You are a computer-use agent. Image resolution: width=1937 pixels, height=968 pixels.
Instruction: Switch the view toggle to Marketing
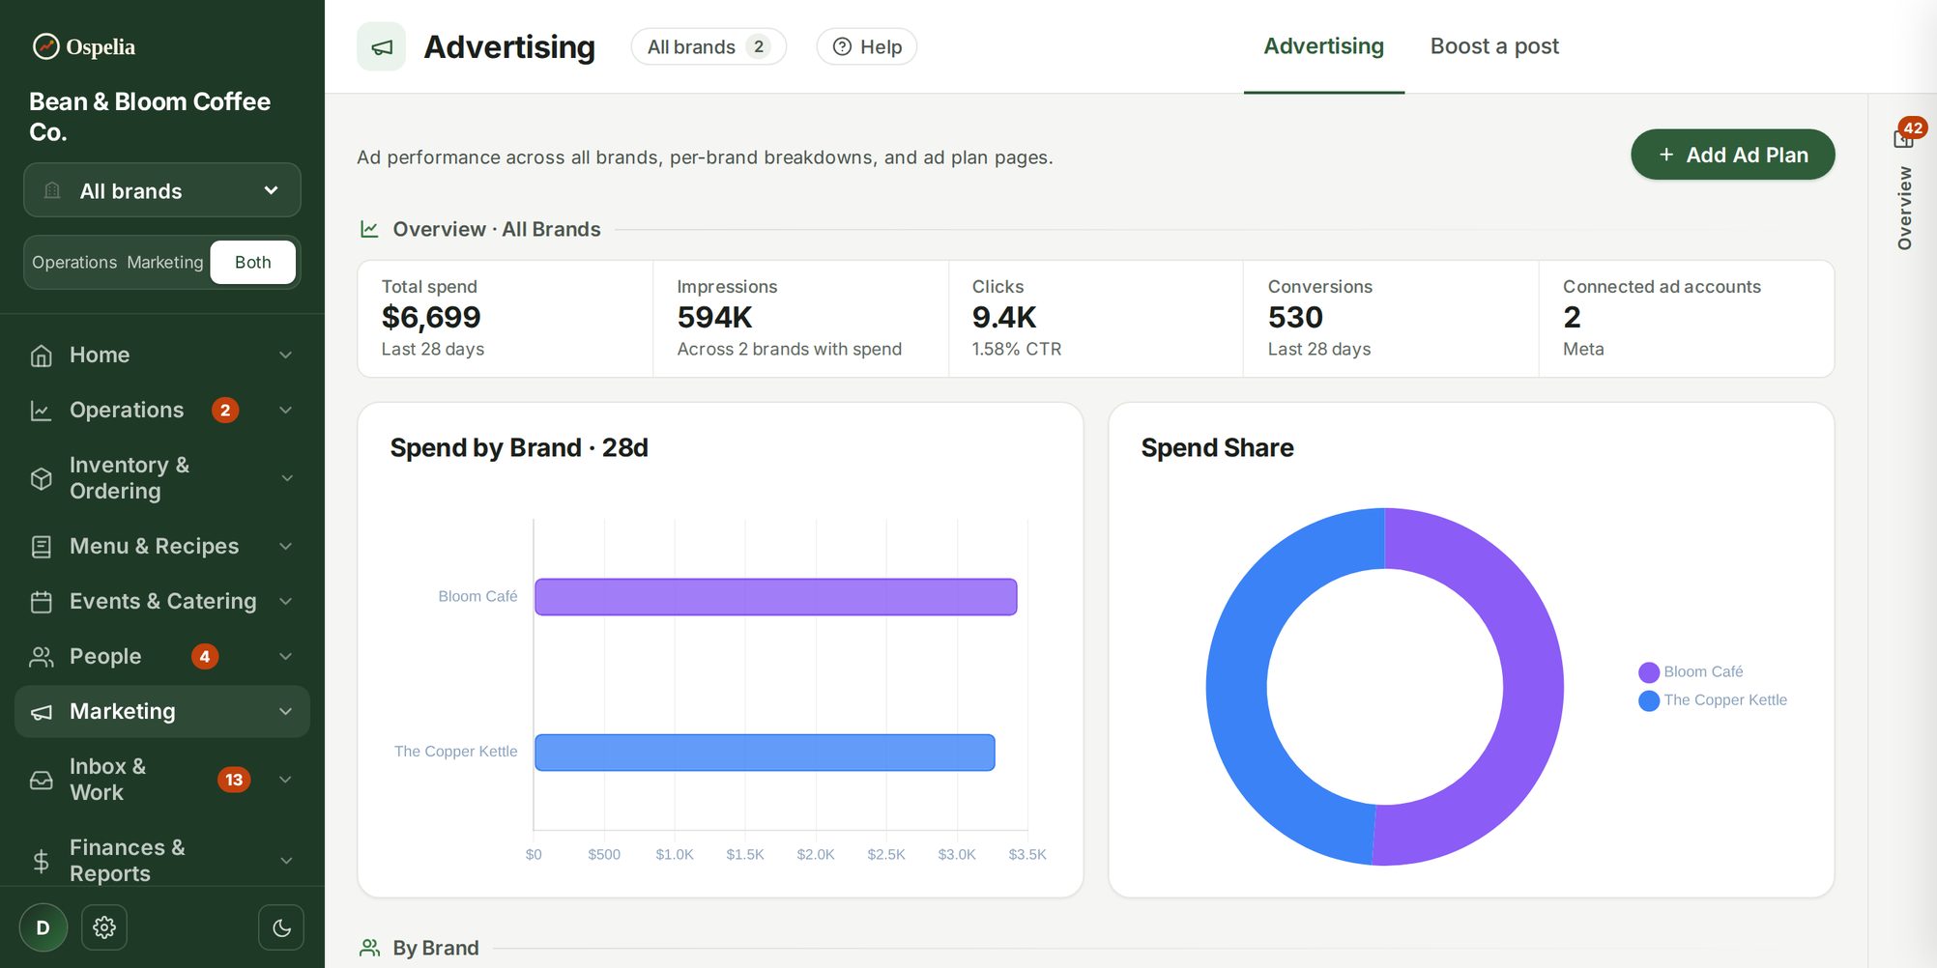(165, 263)
